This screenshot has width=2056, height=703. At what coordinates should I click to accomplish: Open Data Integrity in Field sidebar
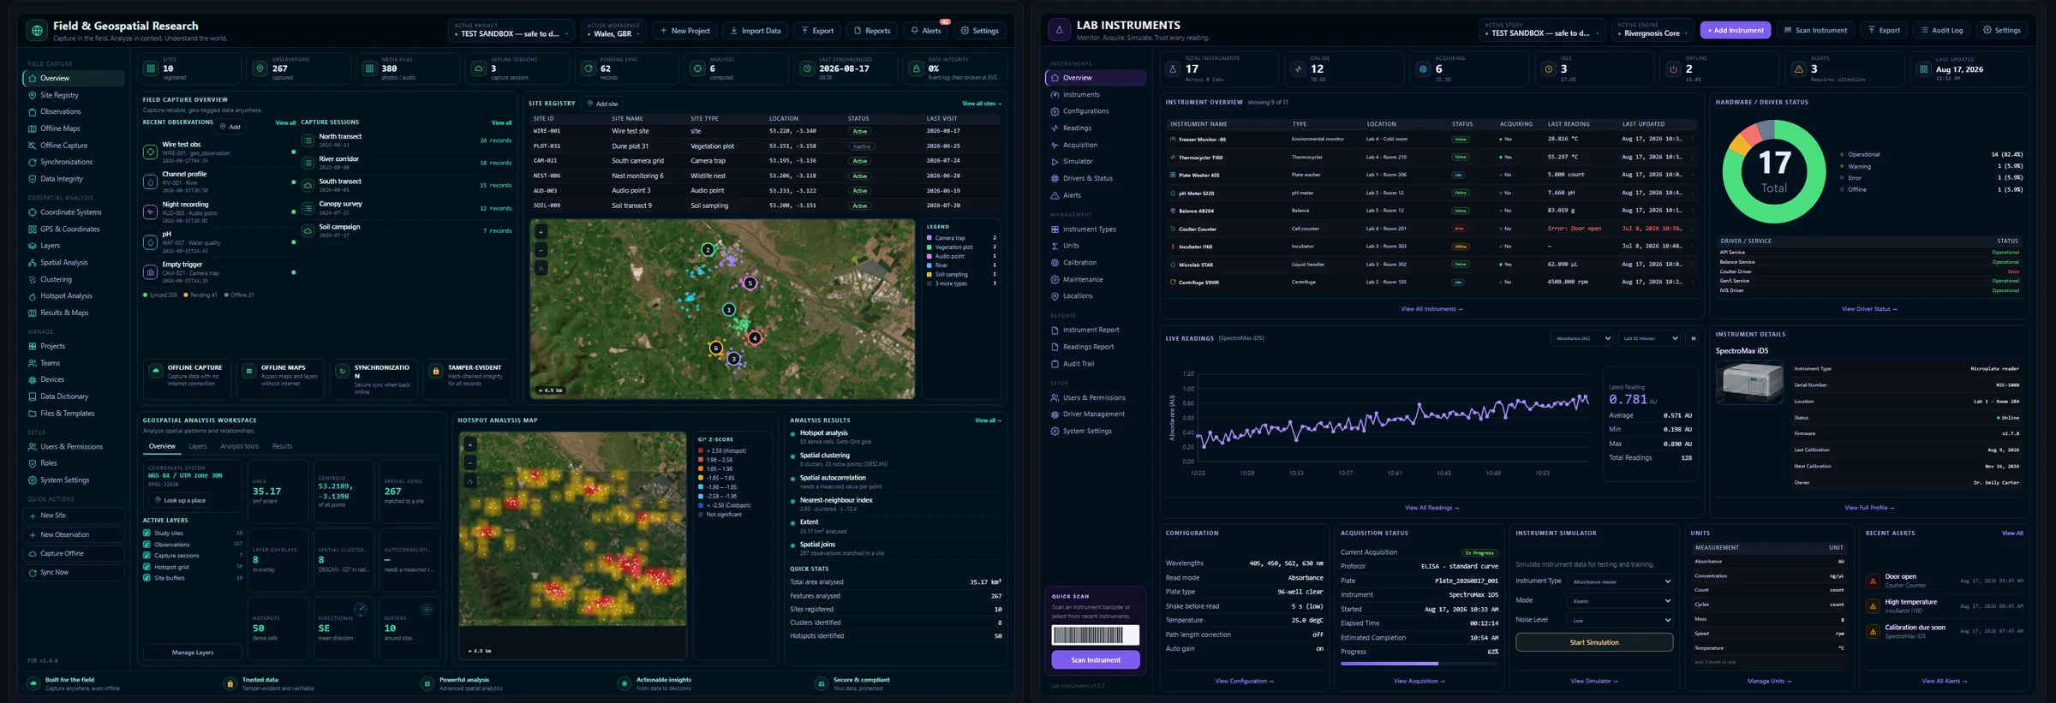tap(62, 179)
